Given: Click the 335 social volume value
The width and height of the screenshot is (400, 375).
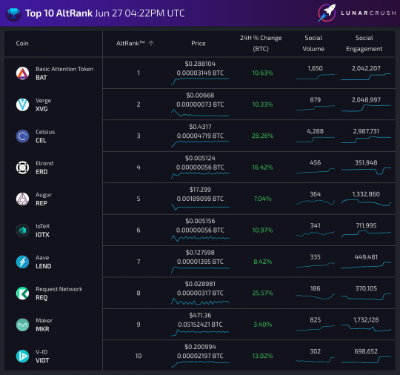Looking at the screenshot, I should 315,257.
